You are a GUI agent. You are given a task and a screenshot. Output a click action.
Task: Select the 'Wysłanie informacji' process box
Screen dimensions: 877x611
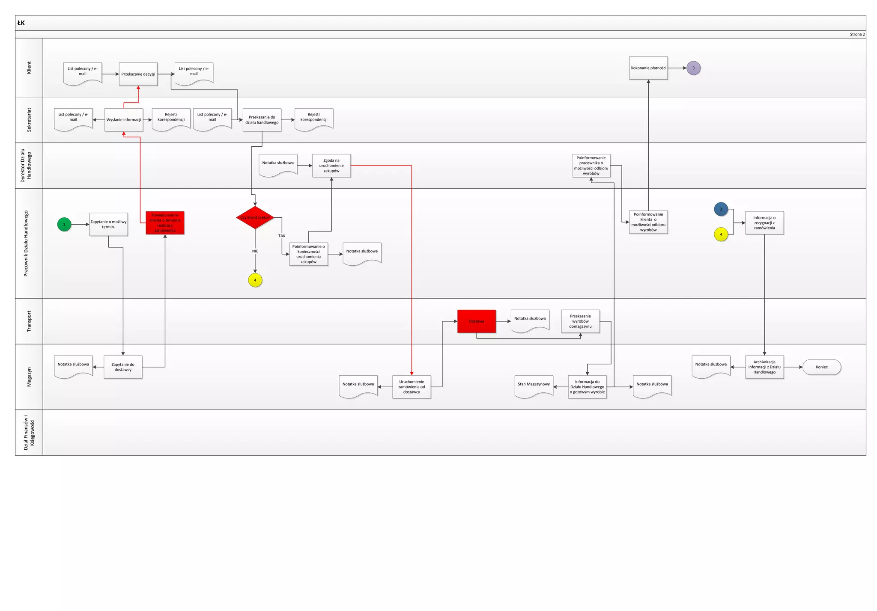coord(124,120)
